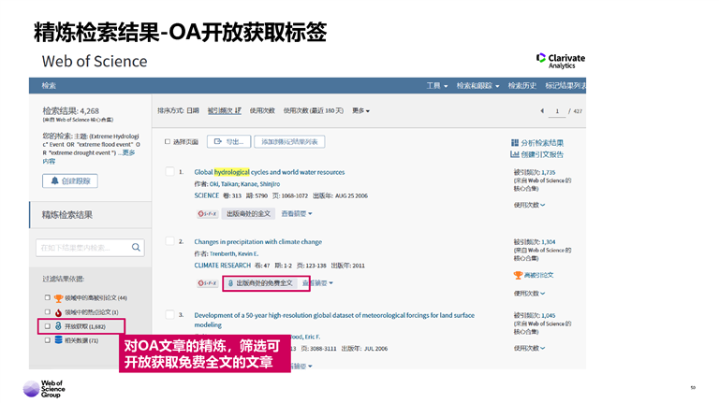The image size is (719, 403).
Task: Click the open access lock icon beside 开放获取
Action: click(58, 326)
